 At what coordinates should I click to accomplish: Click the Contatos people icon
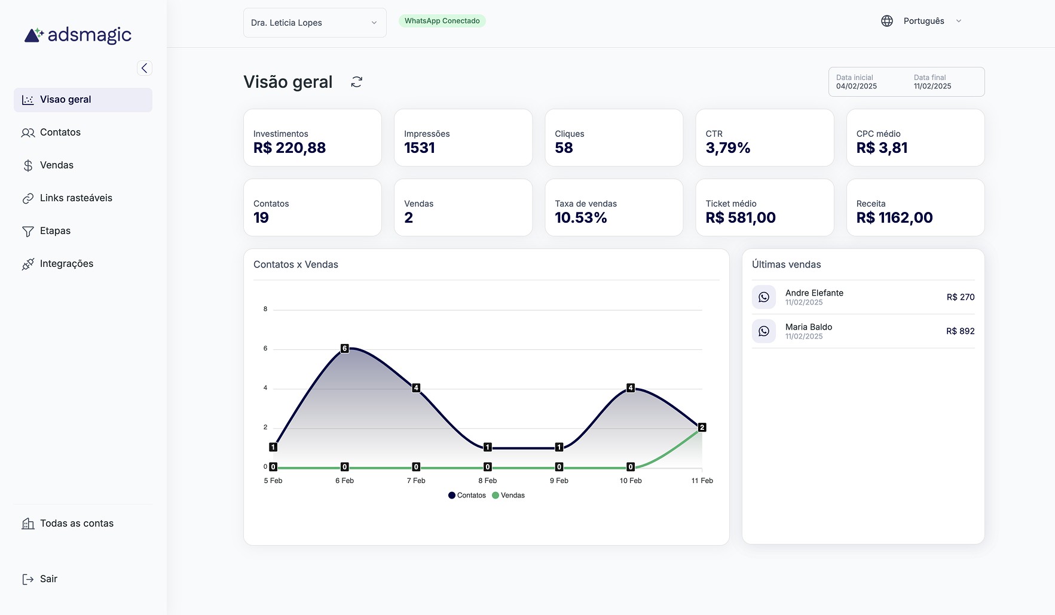(x=28, y=133)
